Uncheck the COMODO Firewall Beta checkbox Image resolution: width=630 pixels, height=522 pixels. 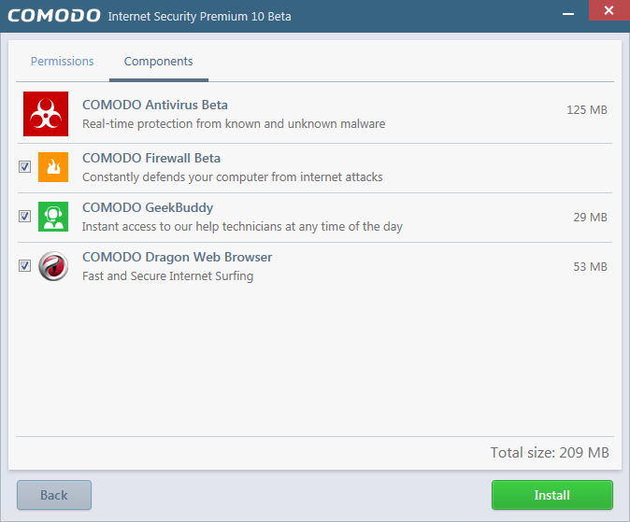pos(25,167)
